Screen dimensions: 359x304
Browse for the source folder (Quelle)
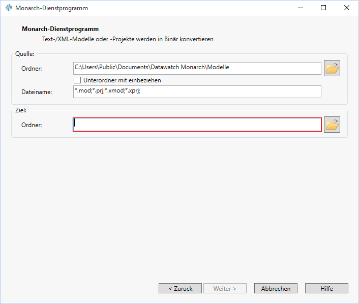point(332,68)
